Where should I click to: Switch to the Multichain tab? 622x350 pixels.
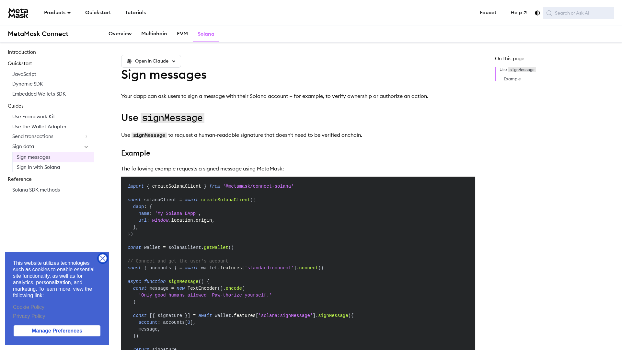pos(154,34)
